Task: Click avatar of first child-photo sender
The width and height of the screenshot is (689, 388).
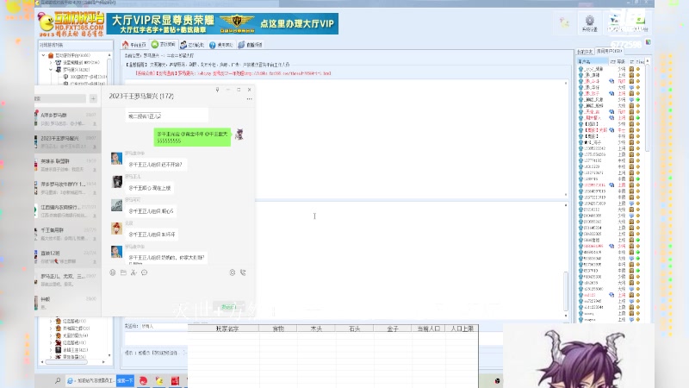Action: [x=116, y=159]
